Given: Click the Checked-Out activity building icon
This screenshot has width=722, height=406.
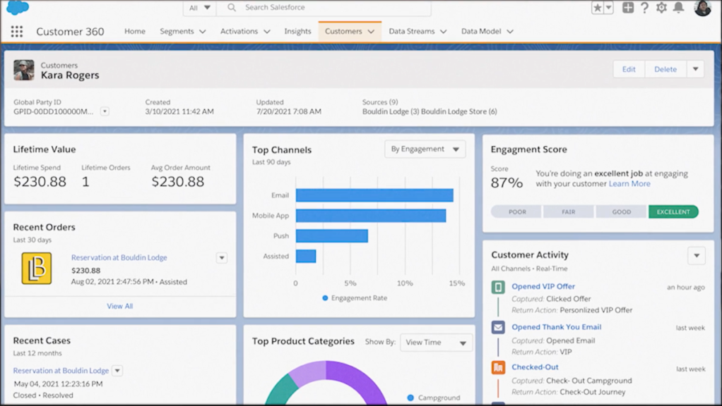Looking at the screenshot, I should click(x=498, y=368).
